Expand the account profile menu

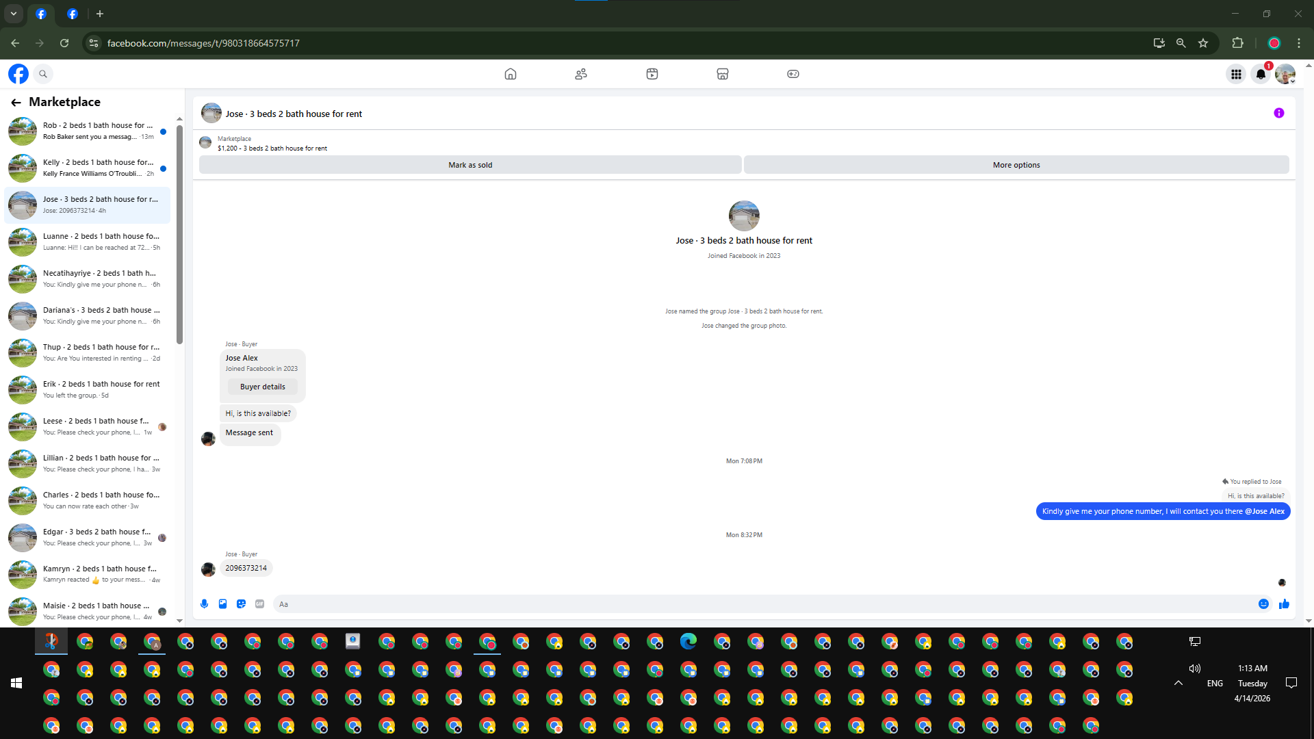pos(1285,74)
